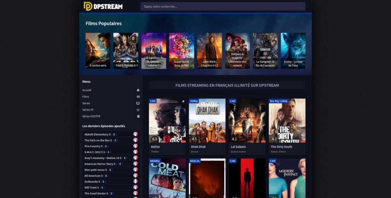This screenshot has width=391, height=198.
Task: Open Les Gardiens de la Galaxie Volume 3
Action: point(153,51)
